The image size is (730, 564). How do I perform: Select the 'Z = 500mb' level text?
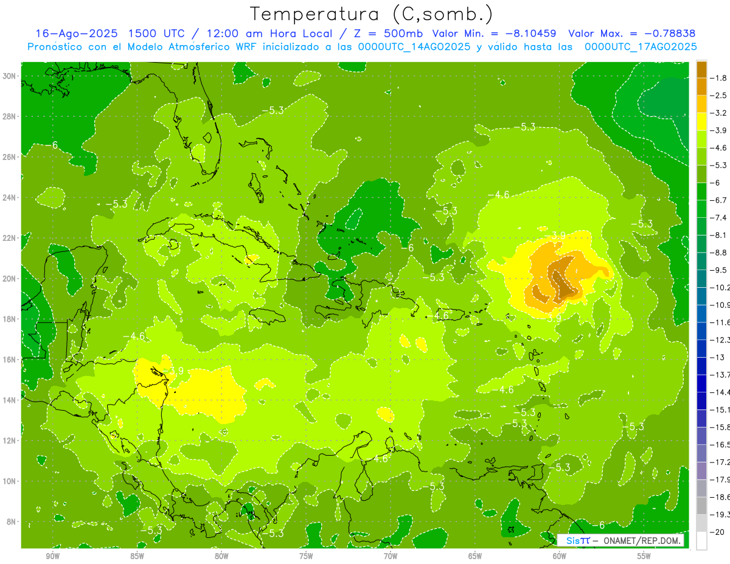(388, 33)
